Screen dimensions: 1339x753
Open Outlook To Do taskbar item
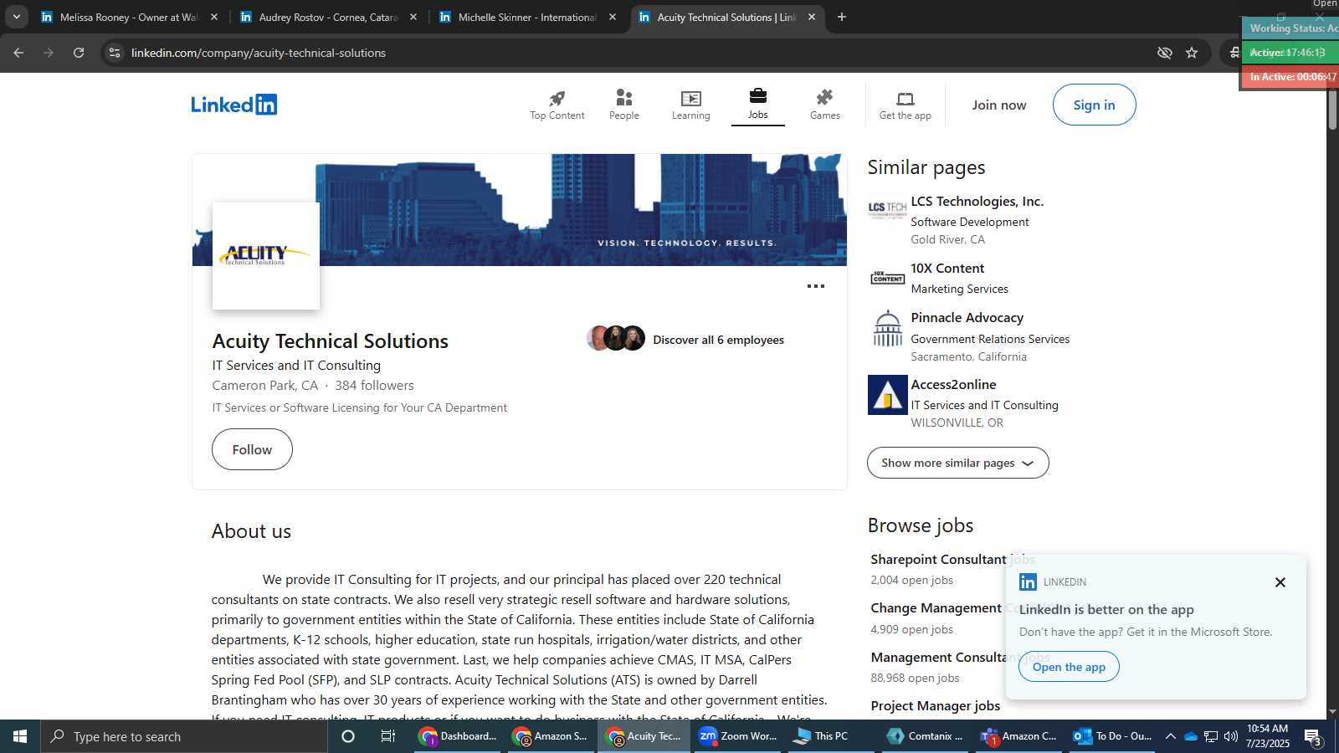pos(1115,736)
